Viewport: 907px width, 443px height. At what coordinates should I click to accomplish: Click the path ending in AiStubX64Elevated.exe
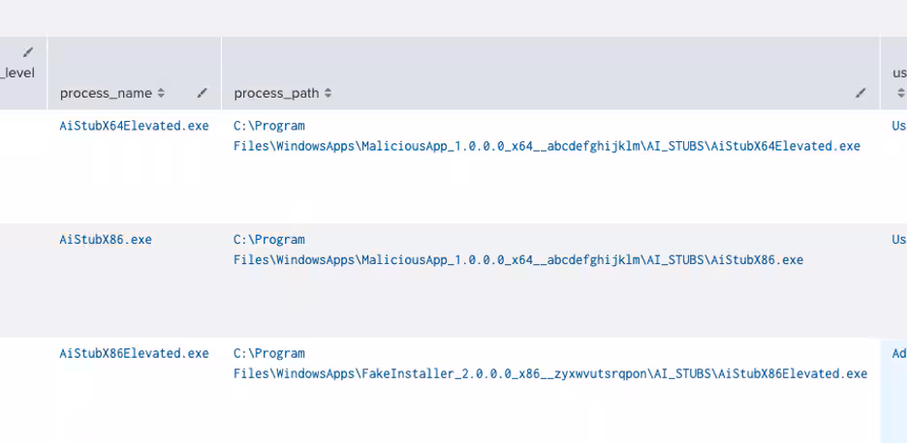547,146
